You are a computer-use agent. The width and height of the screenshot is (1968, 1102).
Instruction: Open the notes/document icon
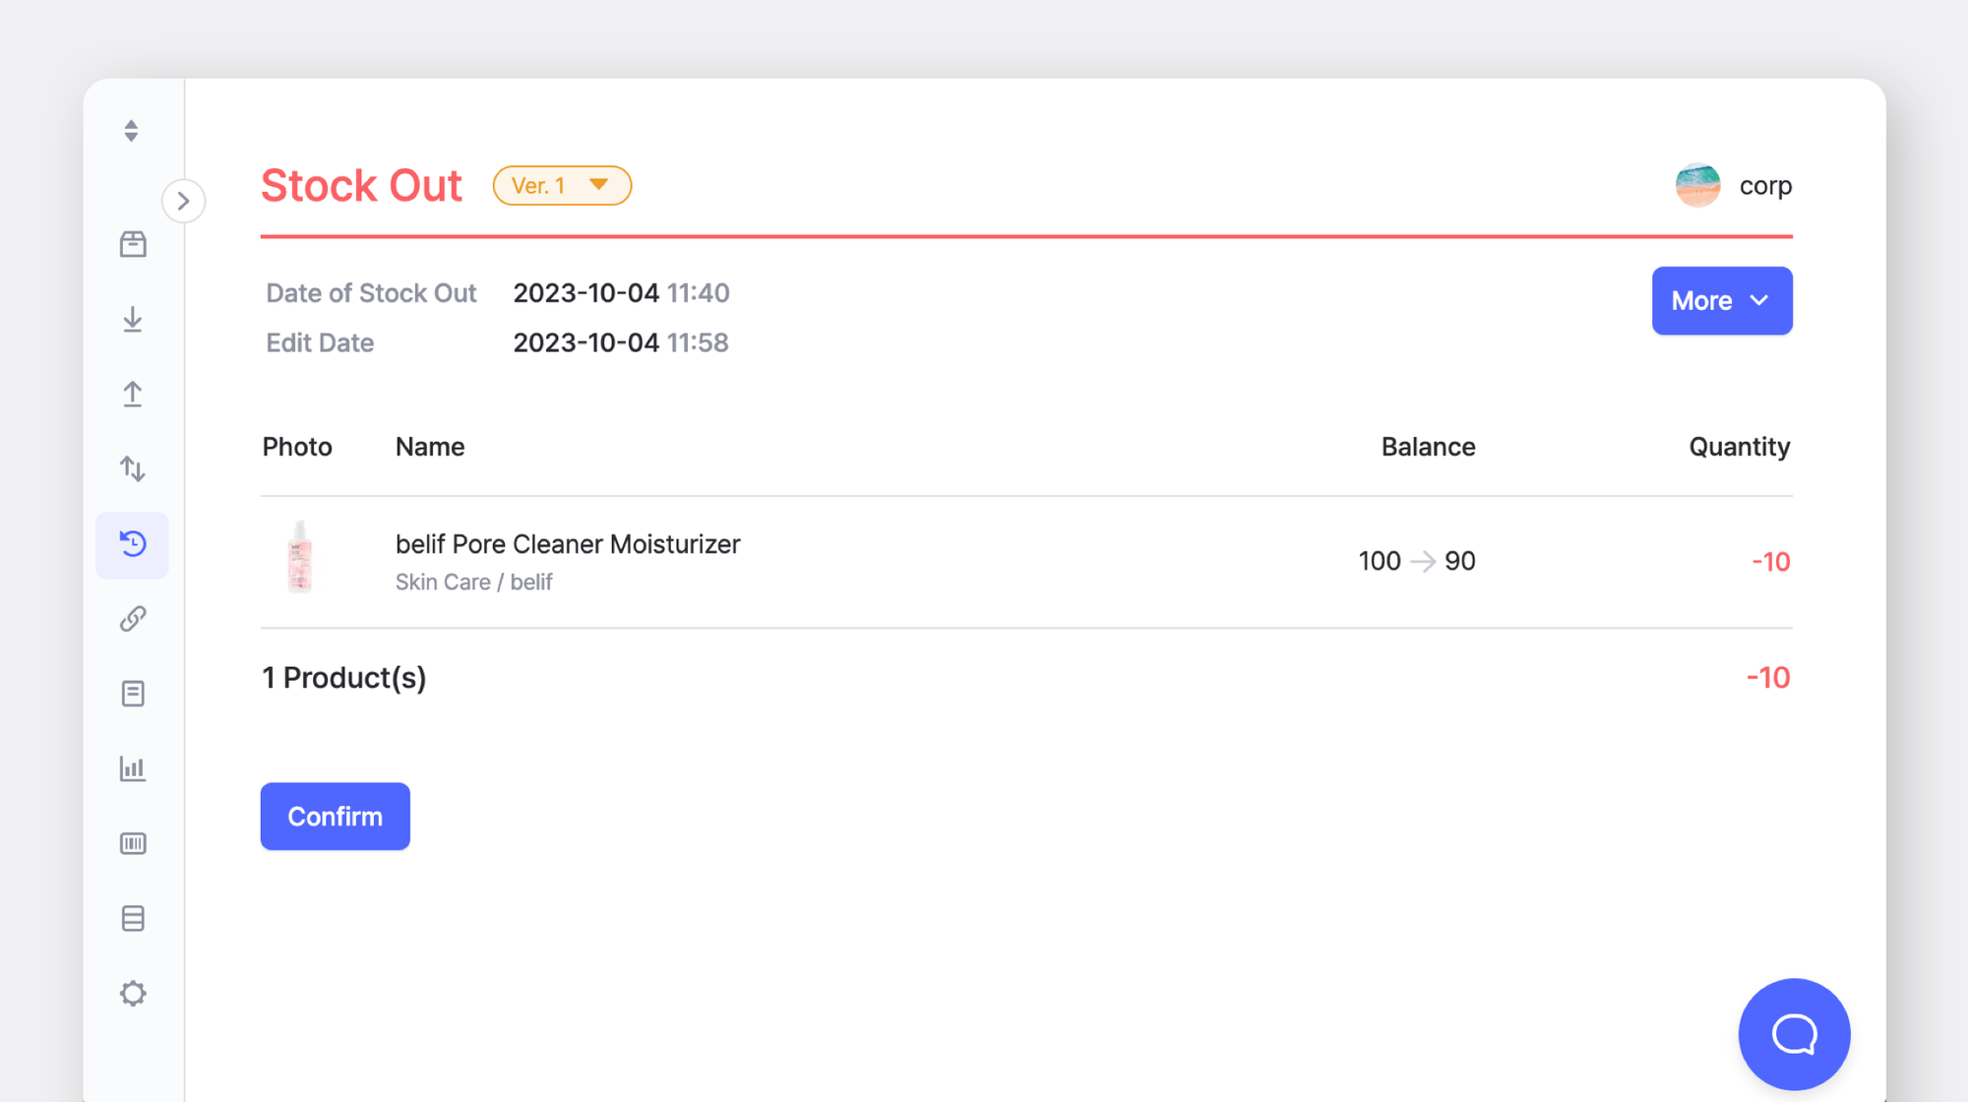131,694
